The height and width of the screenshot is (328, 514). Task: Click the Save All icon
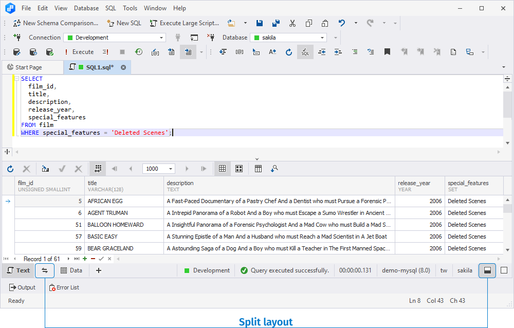276,23
